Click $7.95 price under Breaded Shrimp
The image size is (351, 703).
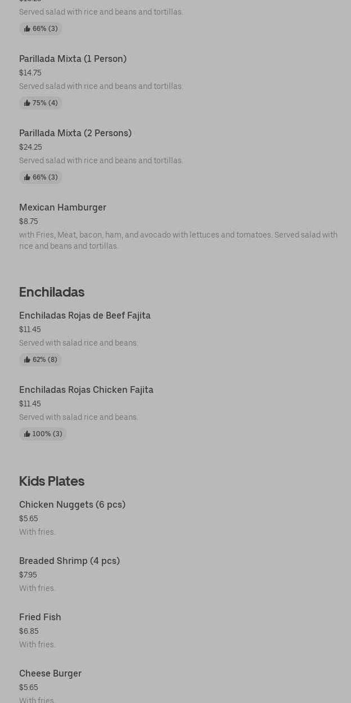(x=28, y=575)
